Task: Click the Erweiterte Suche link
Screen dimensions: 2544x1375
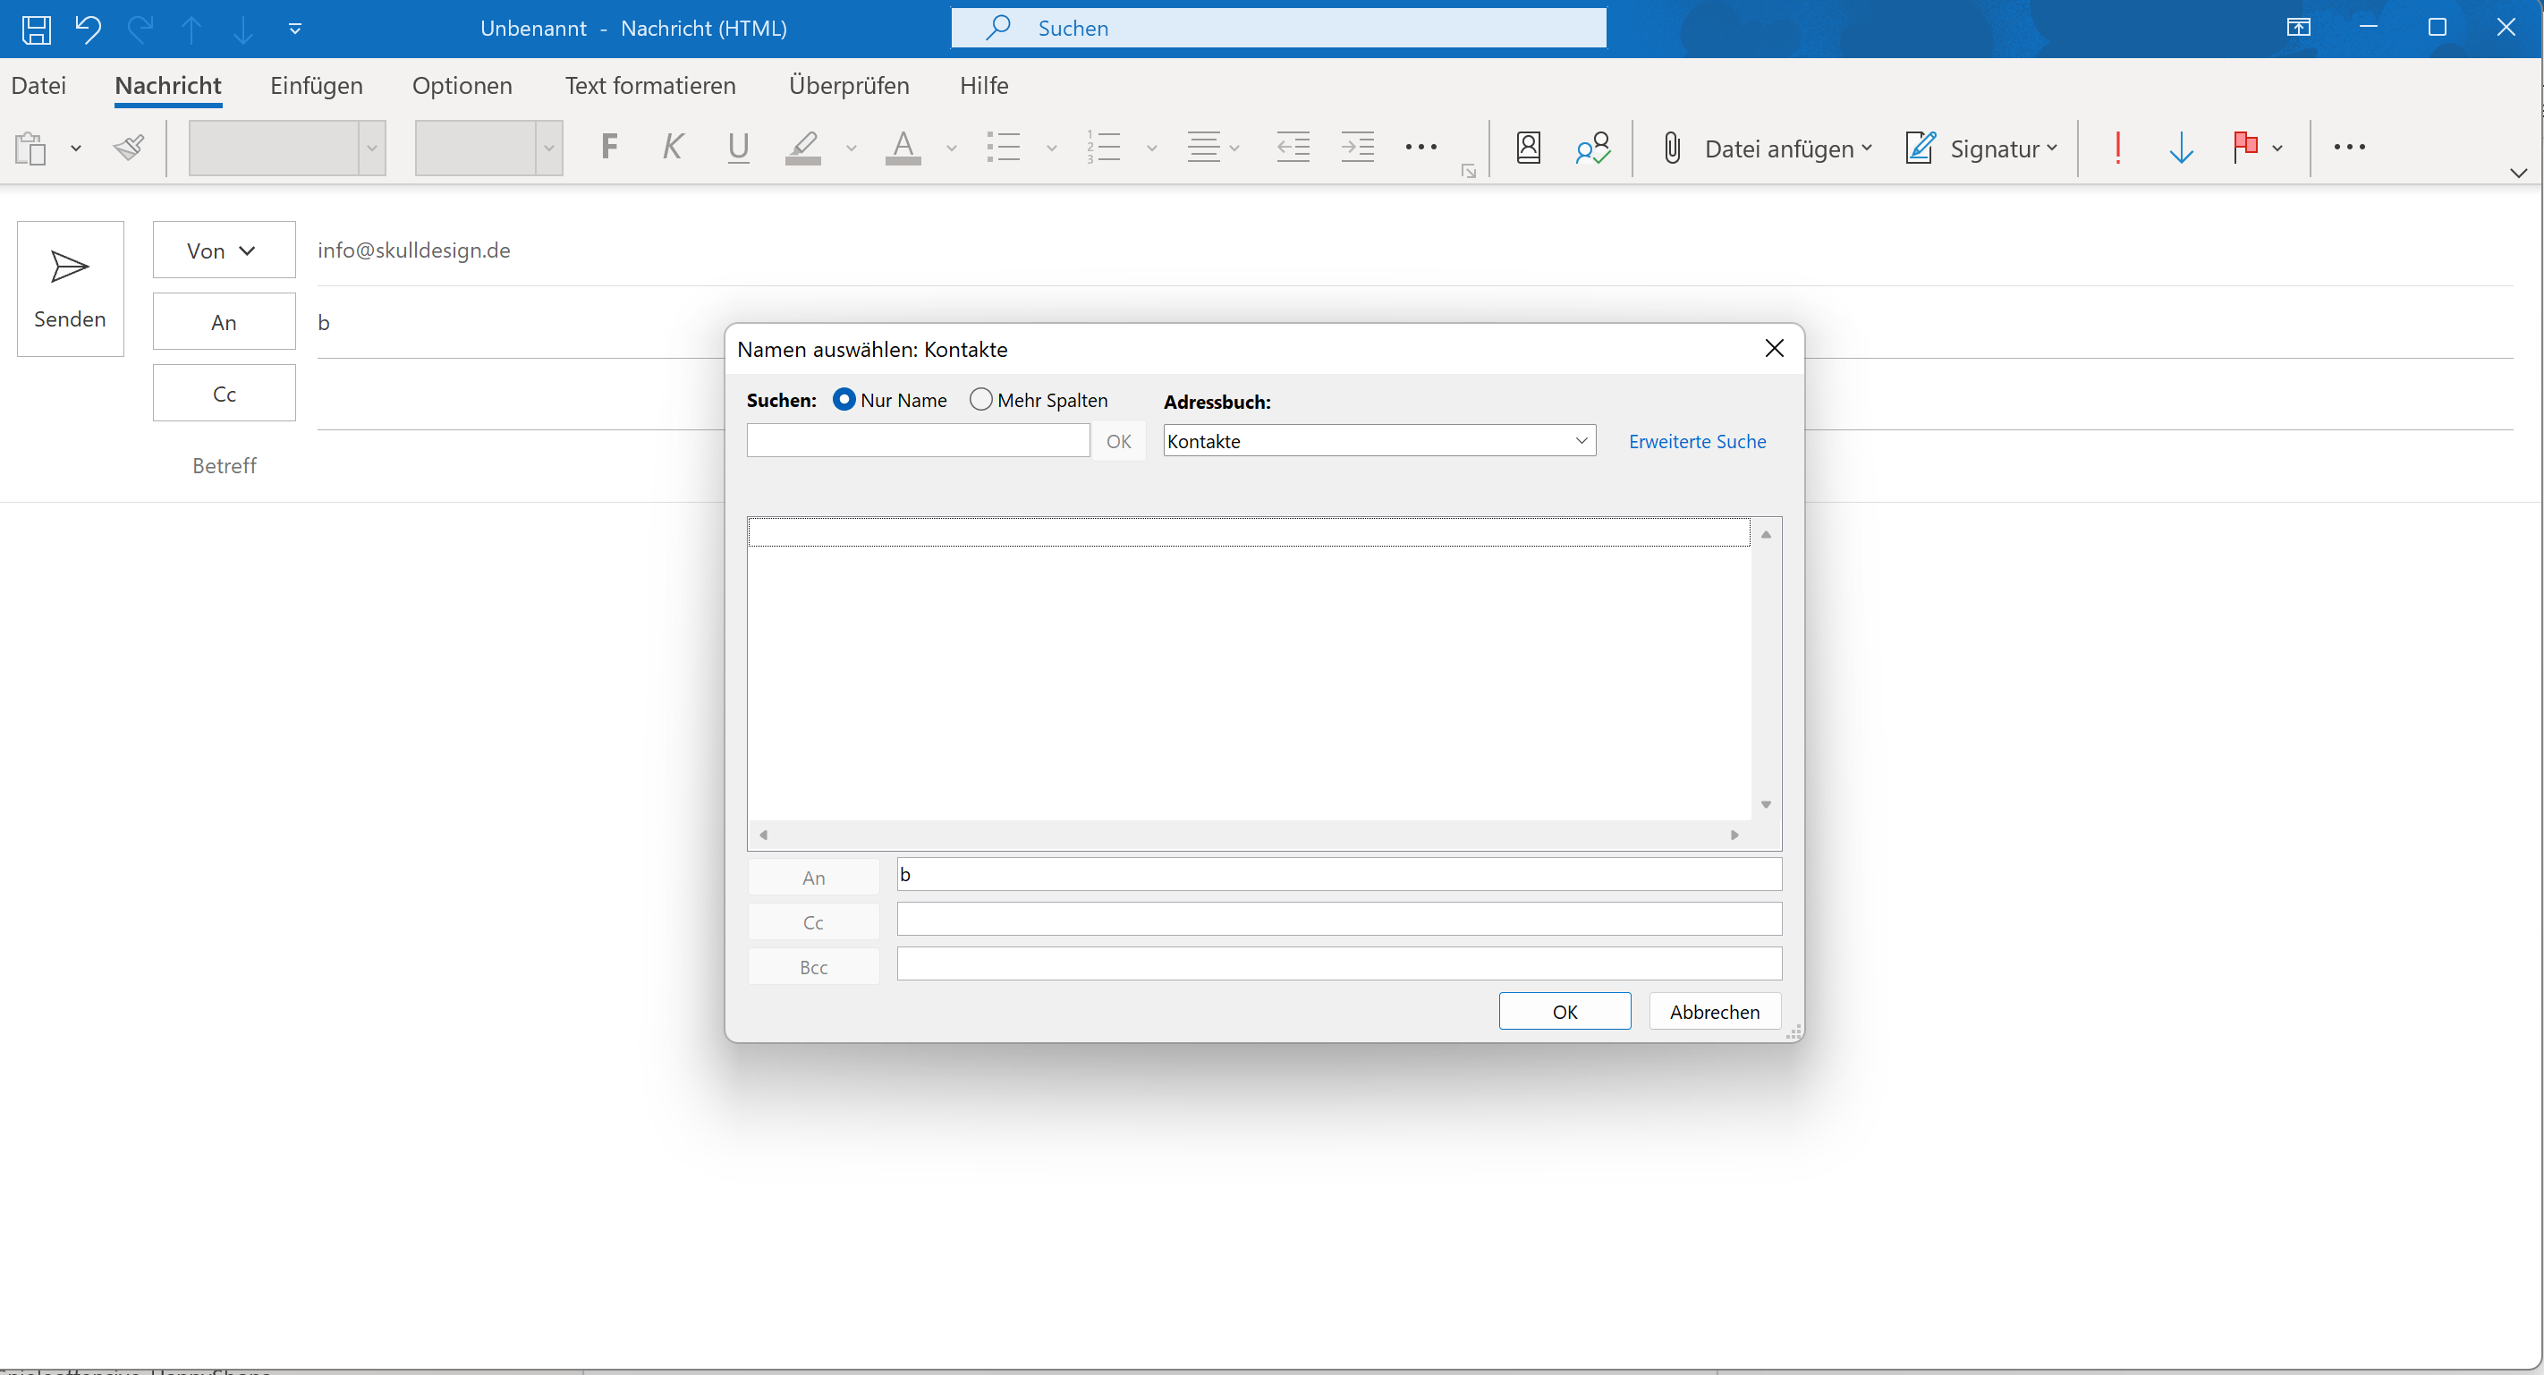Action: point(1697,442)
